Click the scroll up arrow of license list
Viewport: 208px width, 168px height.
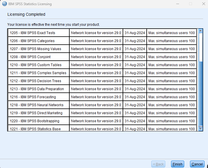201,31
